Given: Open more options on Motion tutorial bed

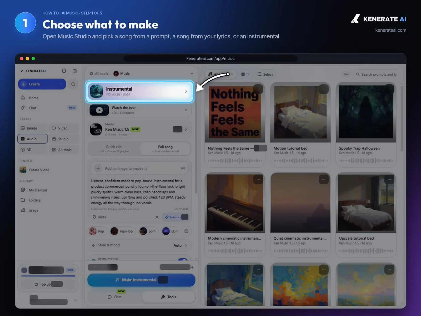Looking at the screenshot, I should coord(324,89).
